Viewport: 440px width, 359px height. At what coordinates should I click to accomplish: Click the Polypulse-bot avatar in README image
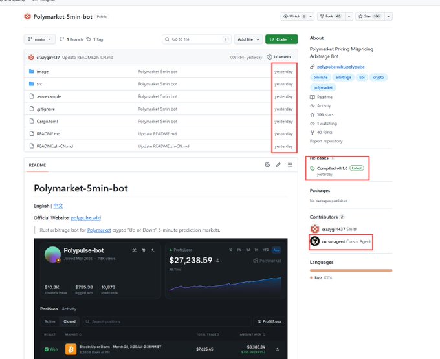tap(52, 254)
